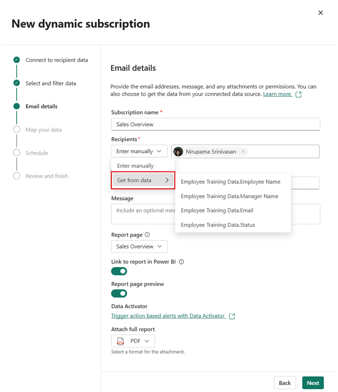Click in the Subscription name field

tap(215, 124)
